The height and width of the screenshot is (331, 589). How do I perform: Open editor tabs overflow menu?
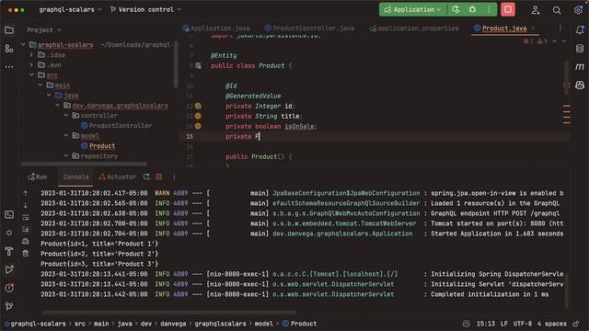pos(560,29)
